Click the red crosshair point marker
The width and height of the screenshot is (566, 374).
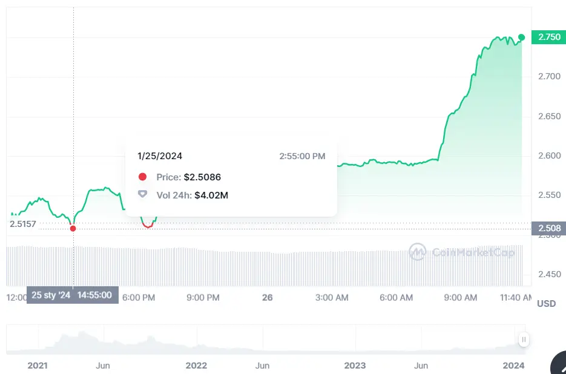pyautogui.click(x=73, y=228)
